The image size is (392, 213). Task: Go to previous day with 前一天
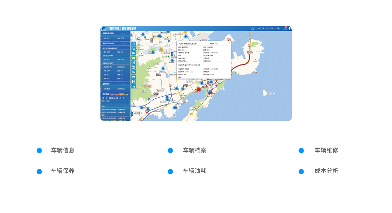point(105,98)
